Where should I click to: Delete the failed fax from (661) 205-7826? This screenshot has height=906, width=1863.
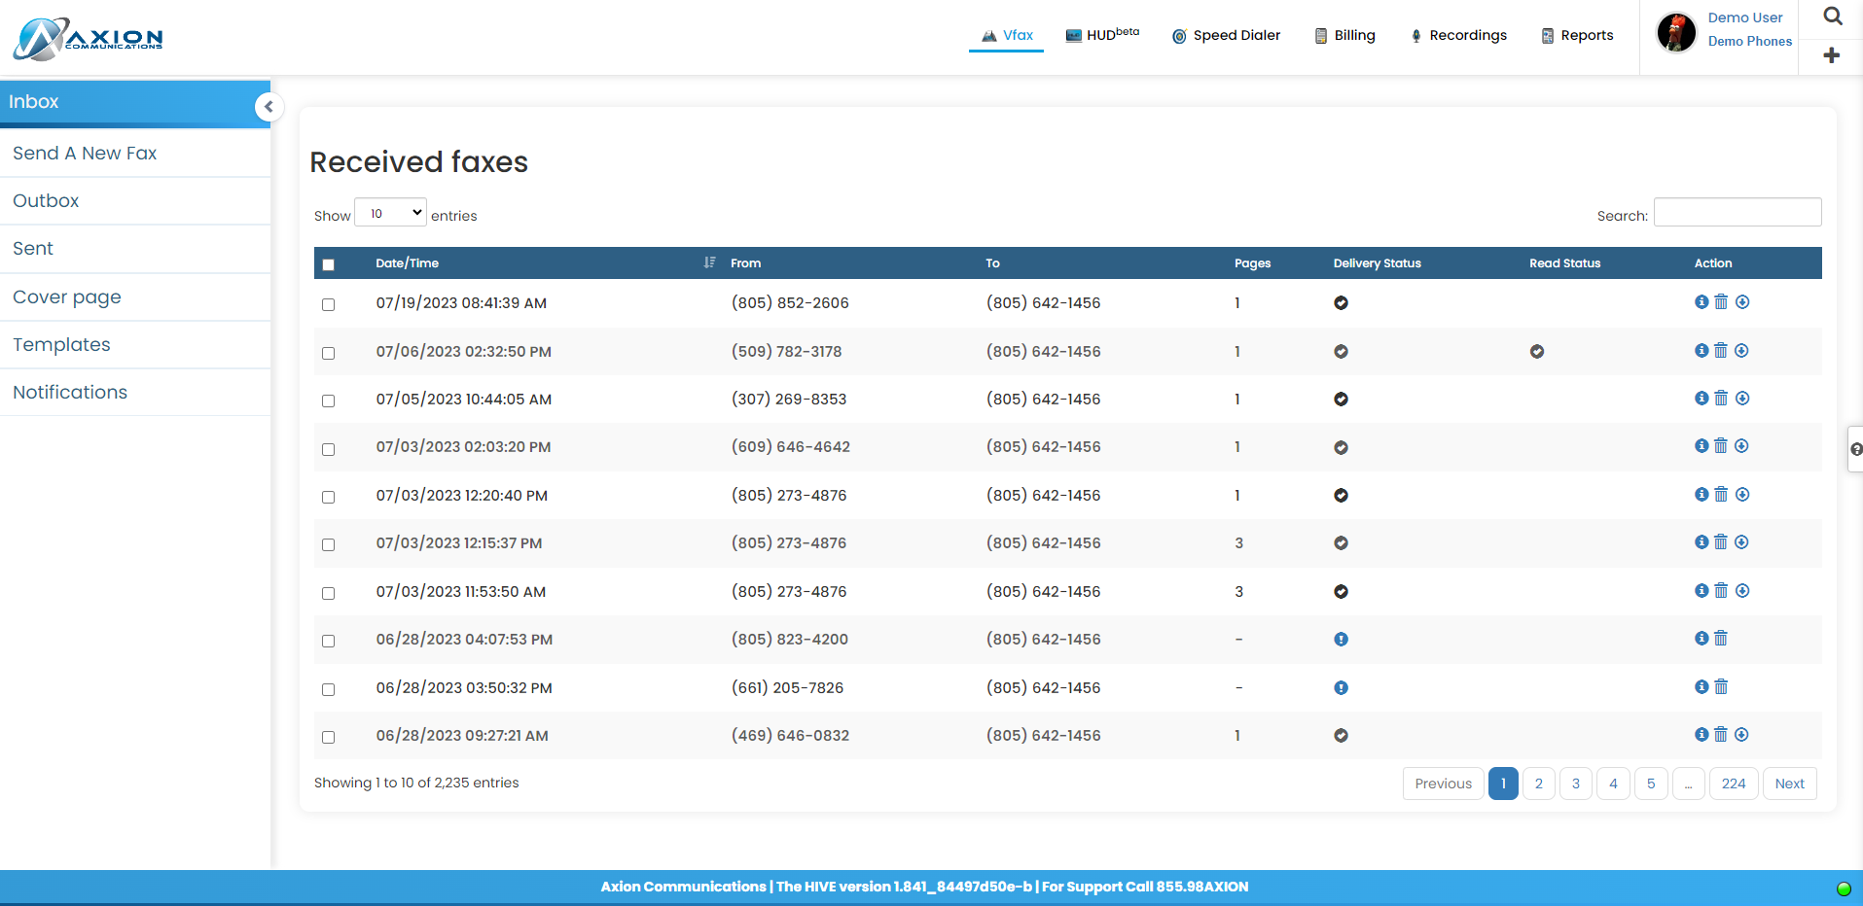point(1721,687)
